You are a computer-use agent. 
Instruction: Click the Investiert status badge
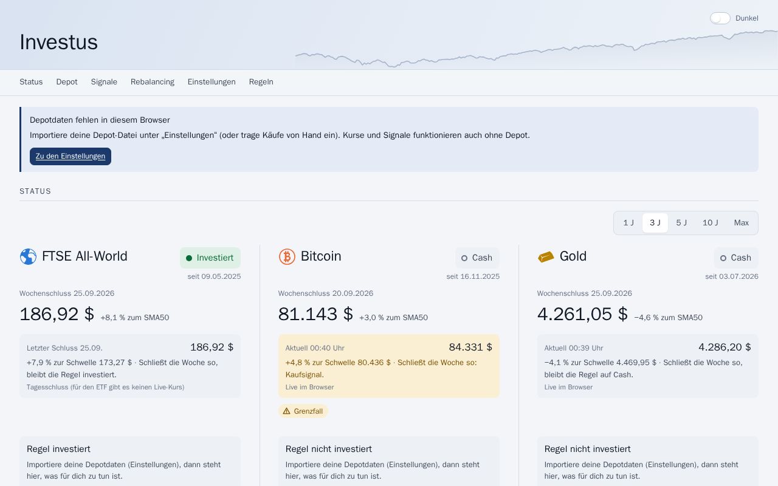tap(210, 258)
